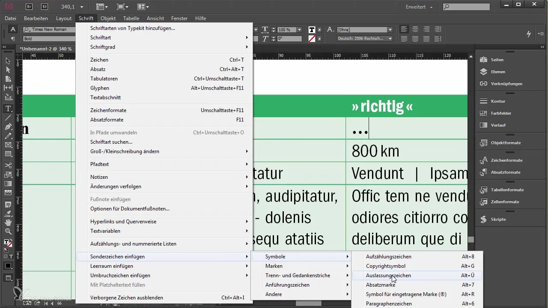Open the Tabelle menu
This screenshot has width=548, height=308.
coord(131,18)
